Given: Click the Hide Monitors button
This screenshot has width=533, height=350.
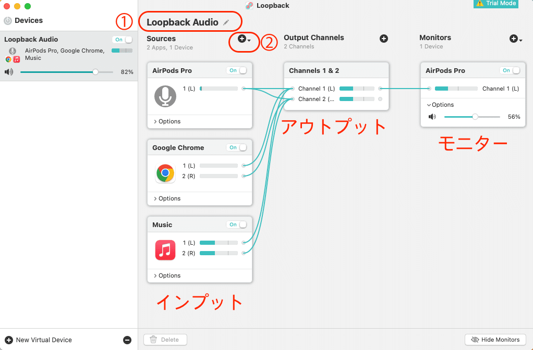Looking at the screenshot, I should (x=495, y=340).
